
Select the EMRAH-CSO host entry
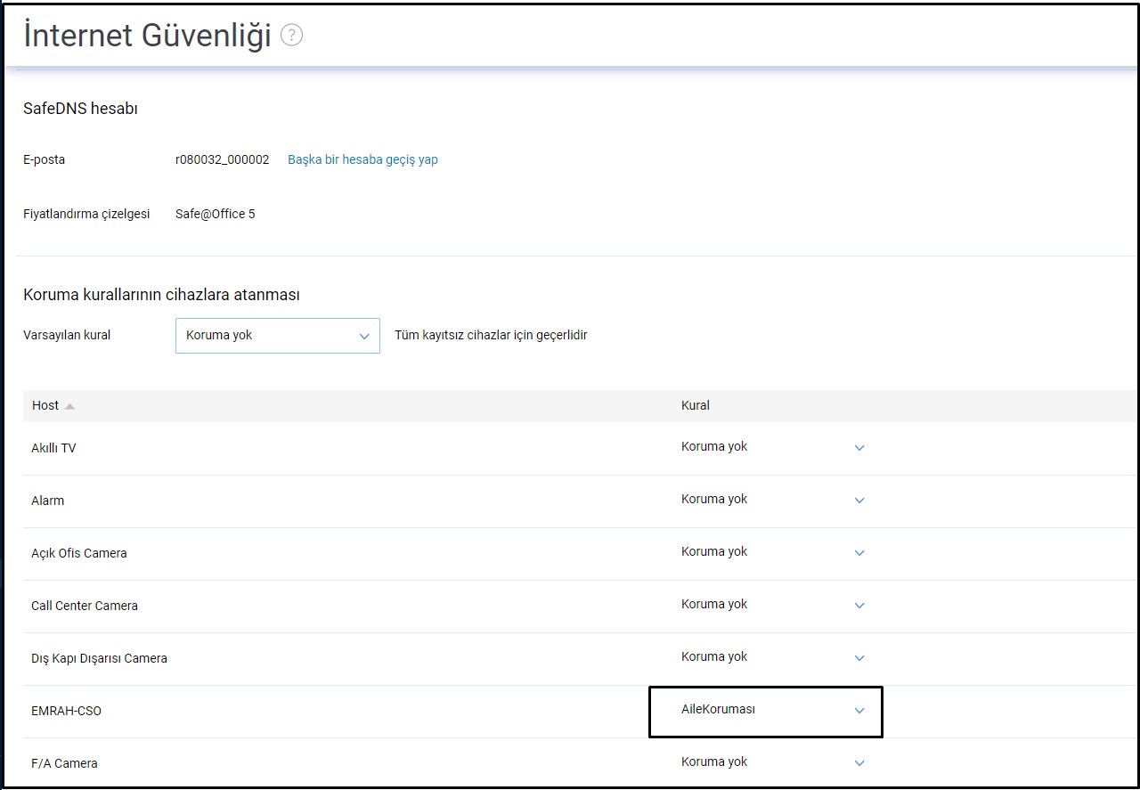(x=66, y=711)
